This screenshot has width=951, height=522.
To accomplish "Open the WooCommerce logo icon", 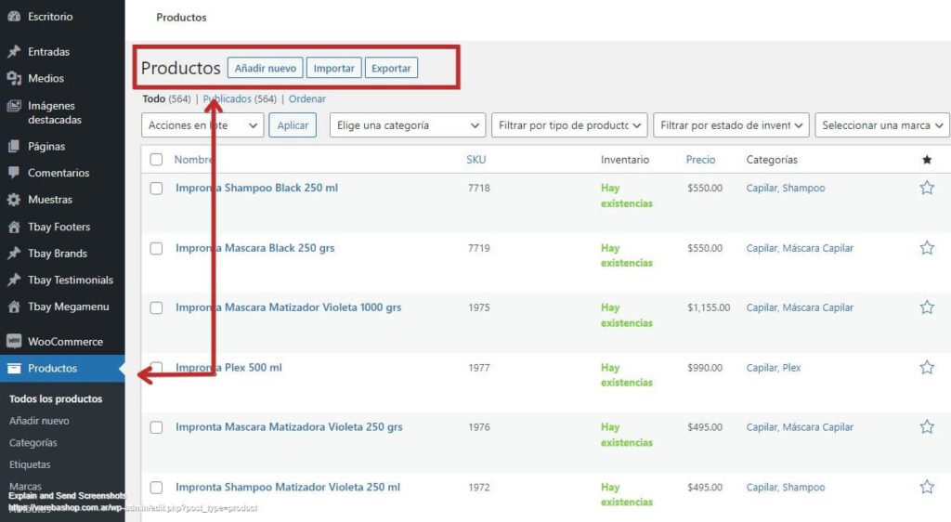I will tap(13, 341).
